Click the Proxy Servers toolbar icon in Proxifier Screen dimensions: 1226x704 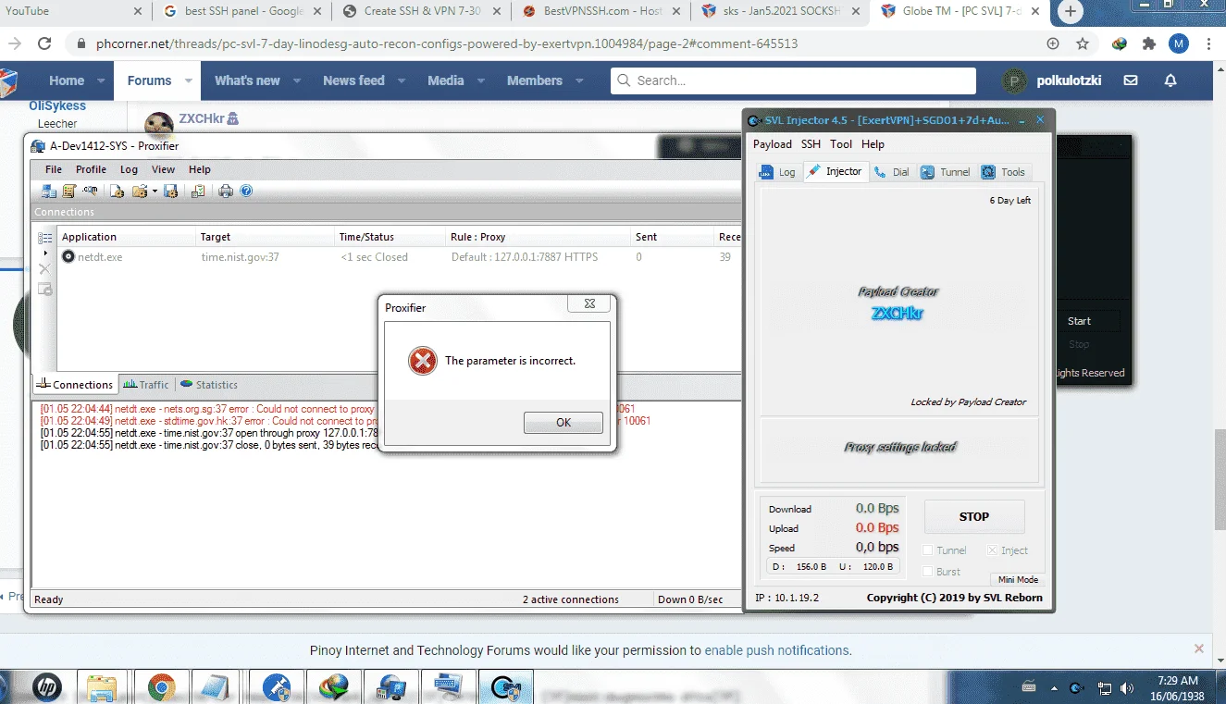pos(49,191)
